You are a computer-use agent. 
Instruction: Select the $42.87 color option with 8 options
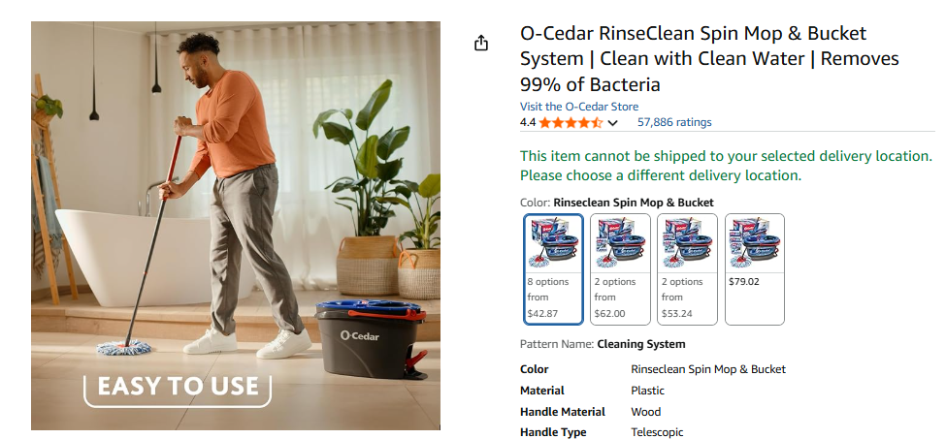pyautogui.click(x=554, y=269)
